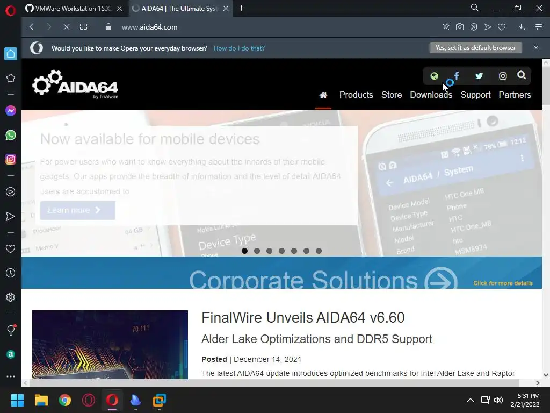Open Messenger in the sidebar

11,111
